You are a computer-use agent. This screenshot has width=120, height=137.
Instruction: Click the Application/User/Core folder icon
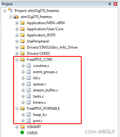coord(22,29)
